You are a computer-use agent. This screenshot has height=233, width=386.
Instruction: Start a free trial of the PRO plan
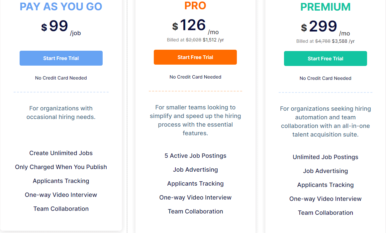pyautogui.click(x=195, y=57)
